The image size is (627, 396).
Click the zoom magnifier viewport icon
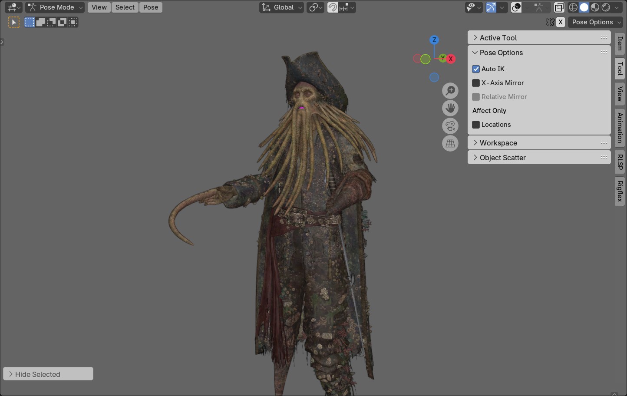coord(450,91)
